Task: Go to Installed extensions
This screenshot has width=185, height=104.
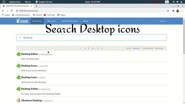Action: [69, 21]
